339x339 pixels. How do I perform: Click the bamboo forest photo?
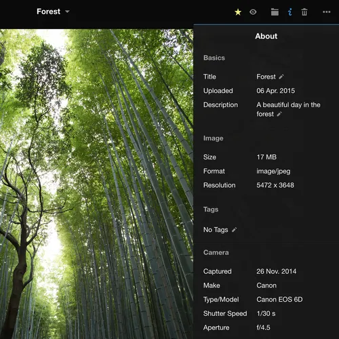(96, 184)
